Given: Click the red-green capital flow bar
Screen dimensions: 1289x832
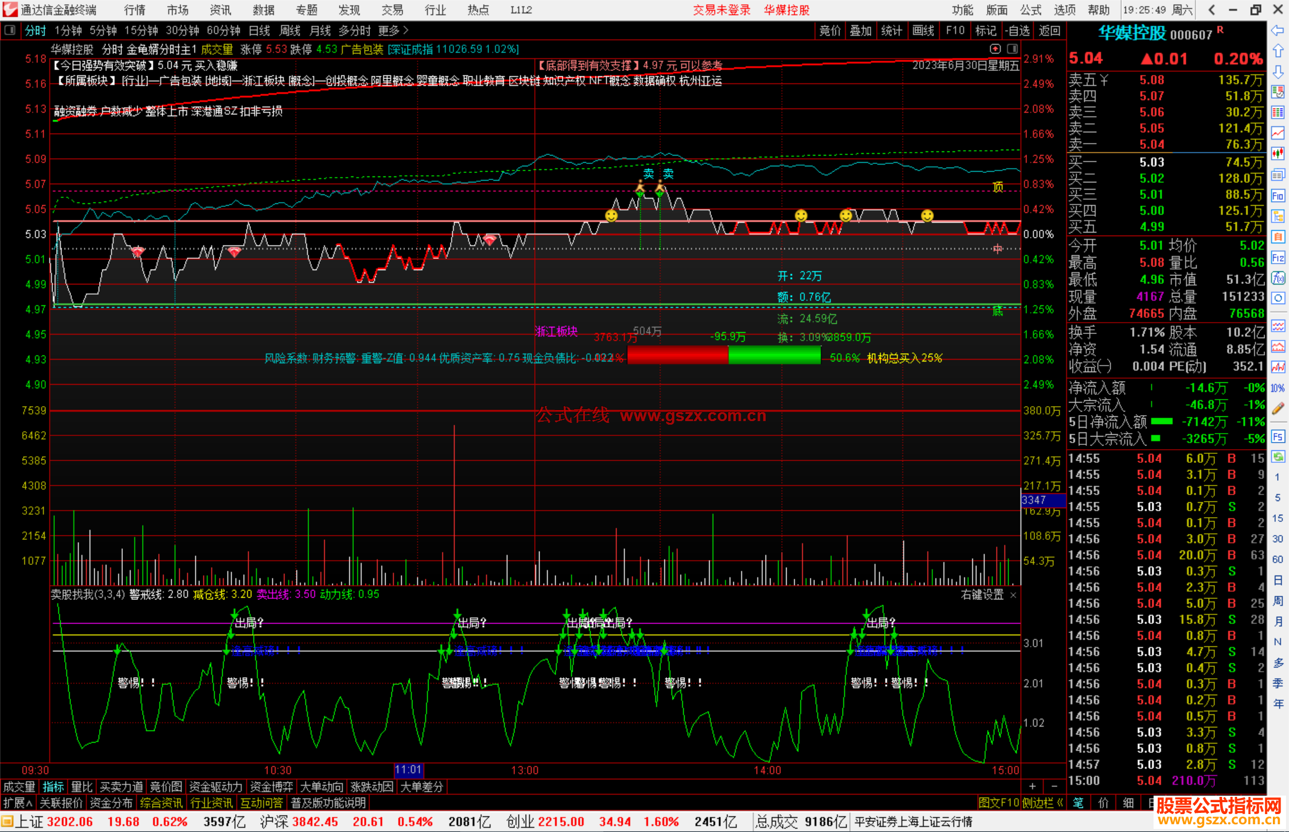Looking at the screenshot, I should click(x=724, y=356).
